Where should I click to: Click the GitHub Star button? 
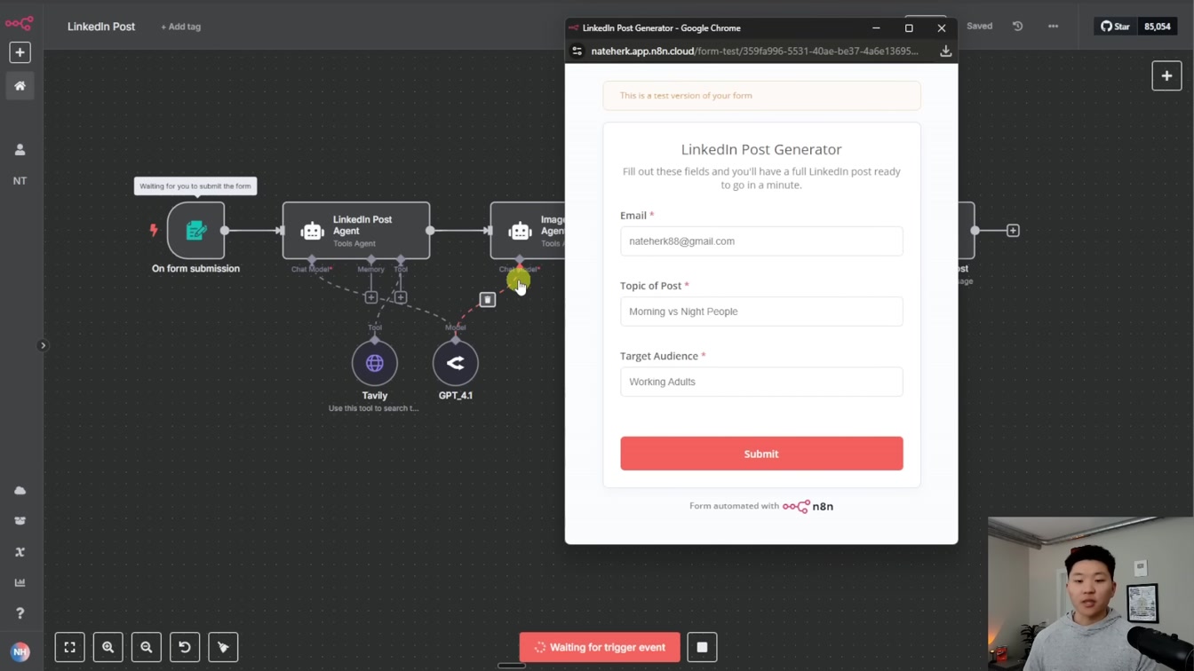(1116, 27)
